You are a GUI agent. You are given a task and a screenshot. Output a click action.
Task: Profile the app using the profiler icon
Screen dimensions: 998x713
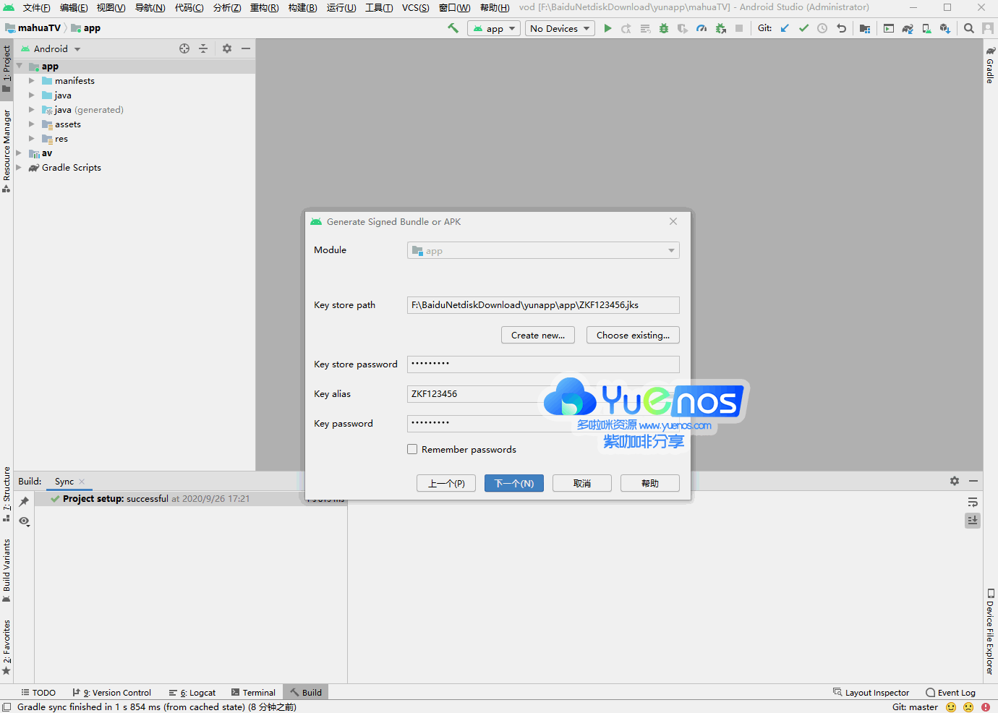tap(701, 28)
